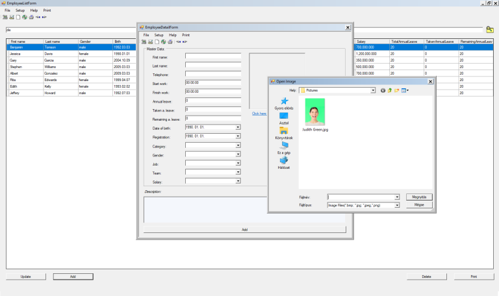Viewport: 499px width, 296px height.
Task: Open the File menu in EmployeeListForm
Action: (x=8, y=11)
